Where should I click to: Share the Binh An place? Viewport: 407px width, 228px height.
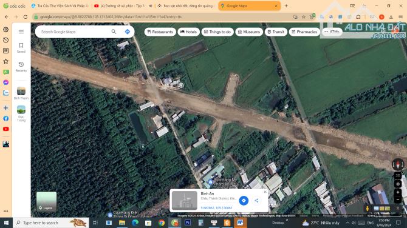(x=256, y=200)
